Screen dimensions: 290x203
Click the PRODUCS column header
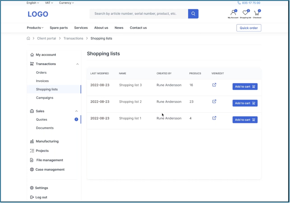coord(195,73)
